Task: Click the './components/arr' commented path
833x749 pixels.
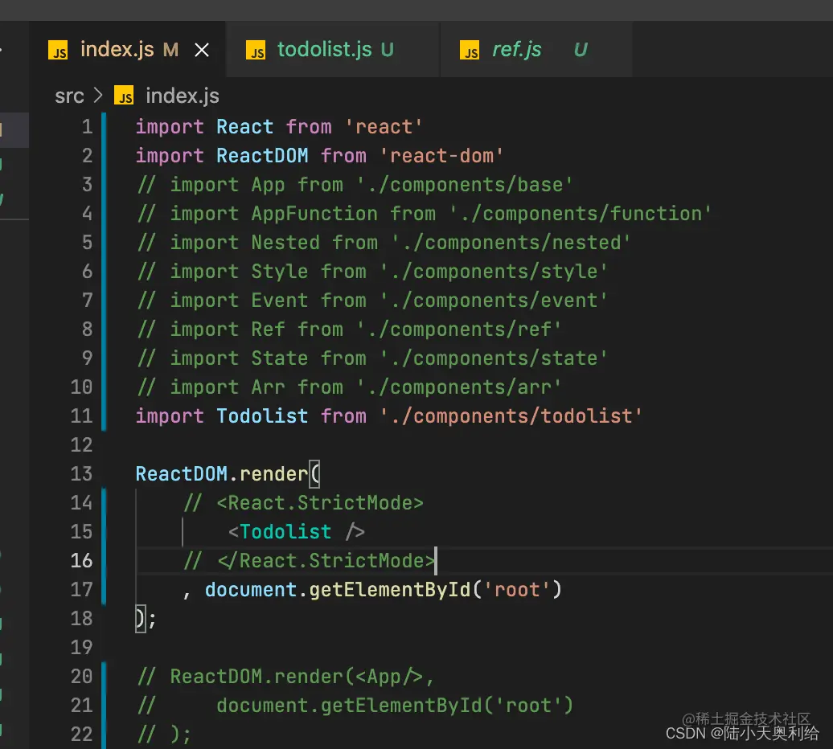Action: click(458, 387)
